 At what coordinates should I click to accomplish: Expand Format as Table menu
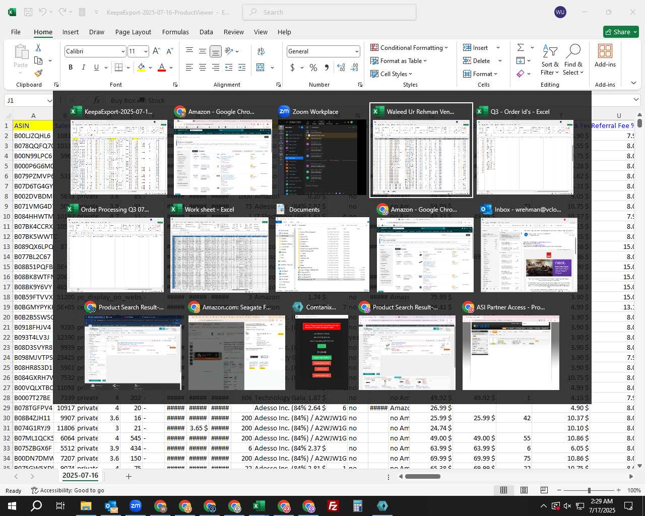(x=398, y=60)
